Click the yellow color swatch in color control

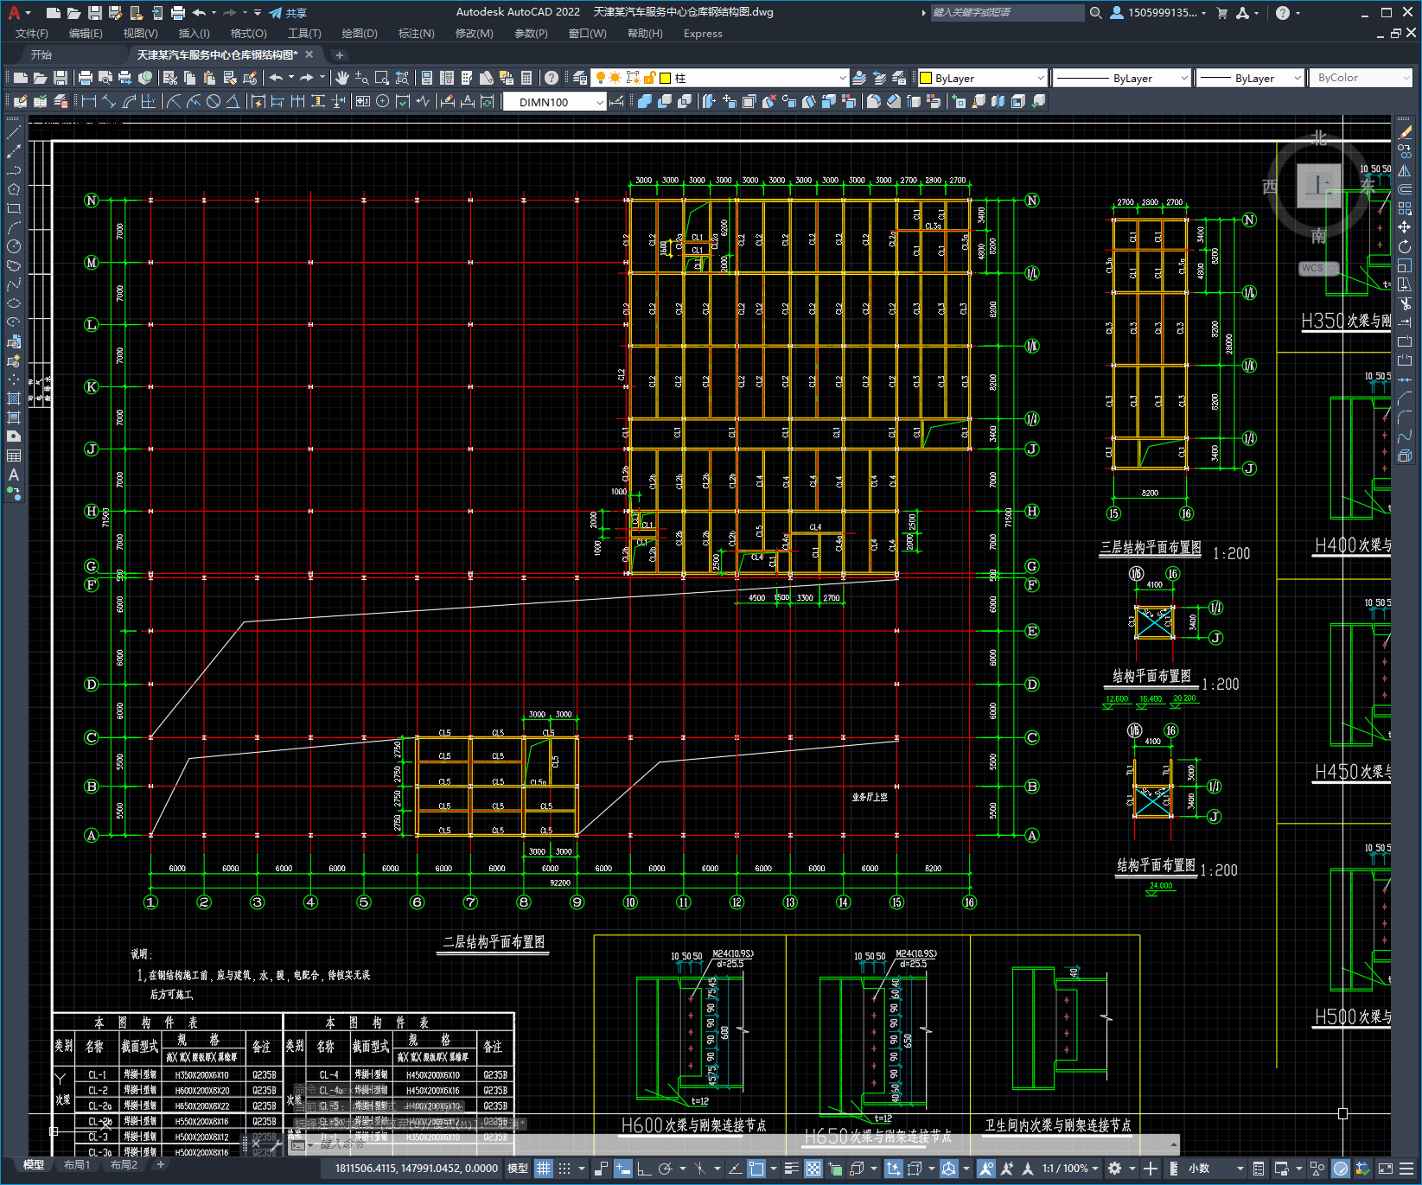tap(926, 78)
